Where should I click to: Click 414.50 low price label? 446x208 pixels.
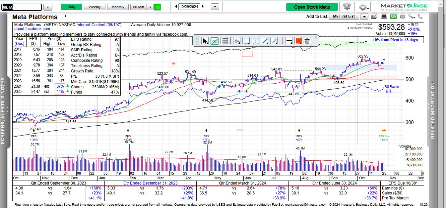tap(208, 100)
